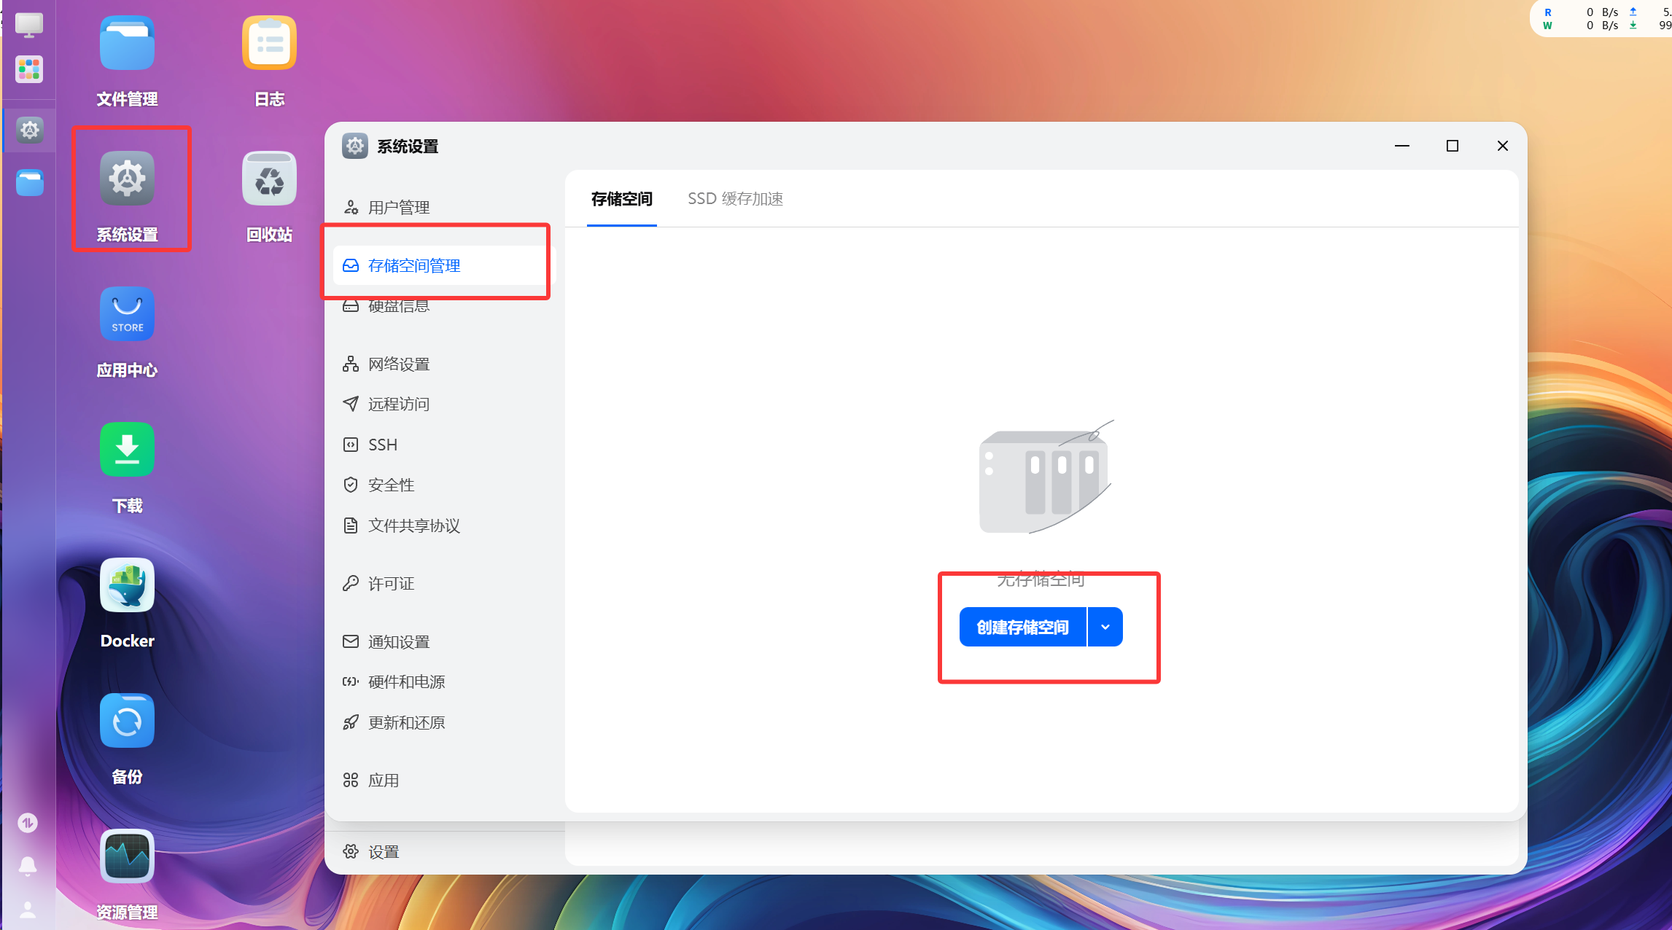Open the 资源管理 resource monitor icon

[x=127, y=856]
